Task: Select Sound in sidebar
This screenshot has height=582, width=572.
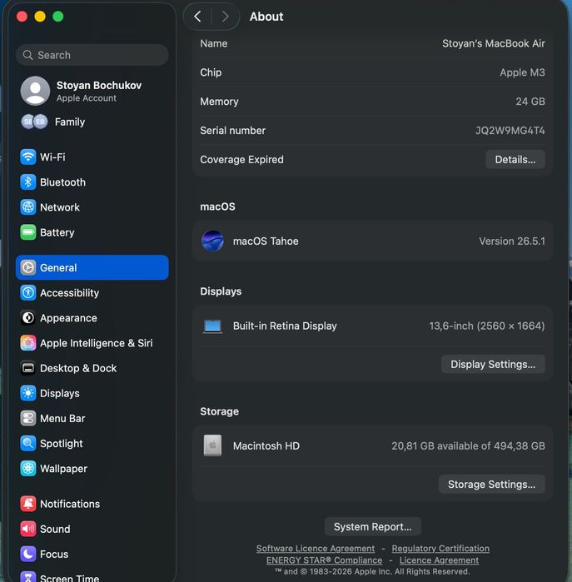Action: (92, 529)
